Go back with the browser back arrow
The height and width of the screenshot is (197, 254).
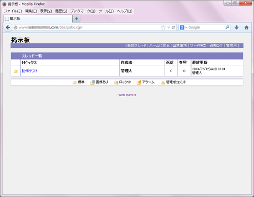click(8, 27)
